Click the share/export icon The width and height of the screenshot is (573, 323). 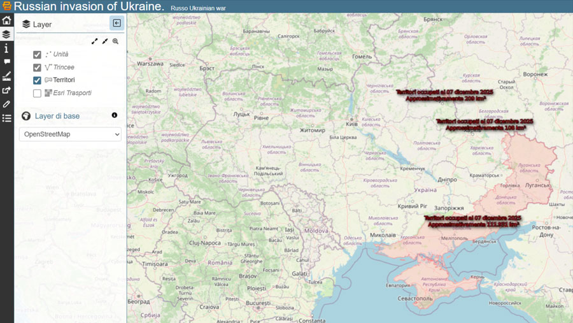(6, 90)
